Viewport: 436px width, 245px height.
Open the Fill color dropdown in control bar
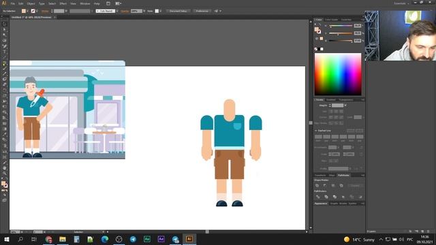click(27, 11)
